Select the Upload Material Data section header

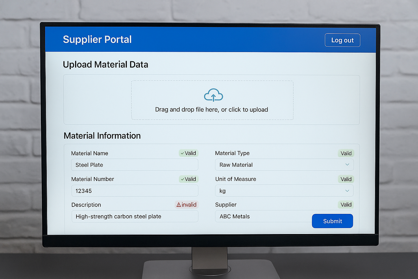click(x=106, y=65)
